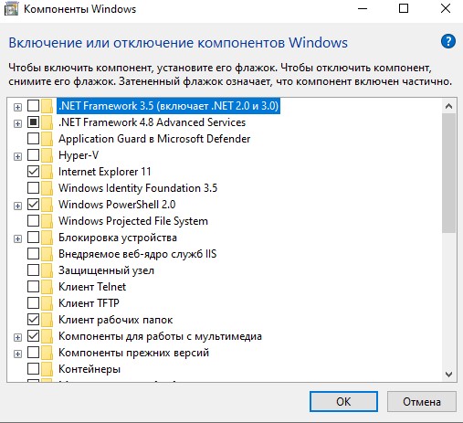Expand the Windows PowerShell 2.0 node

[x=17, y=206]
